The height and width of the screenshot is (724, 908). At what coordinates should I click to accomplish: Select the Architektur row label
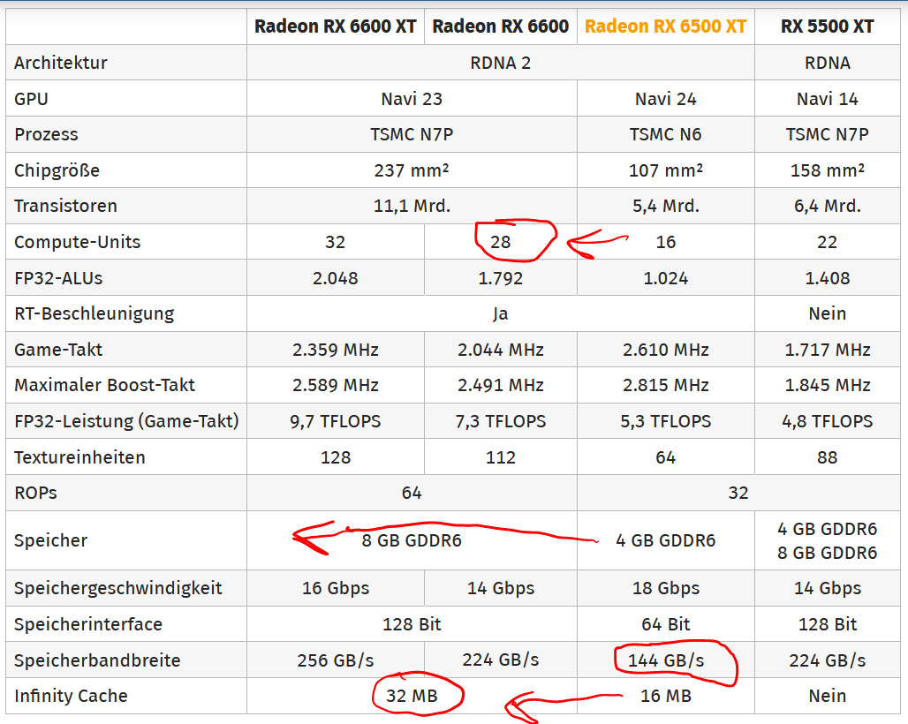click(61, 63)
